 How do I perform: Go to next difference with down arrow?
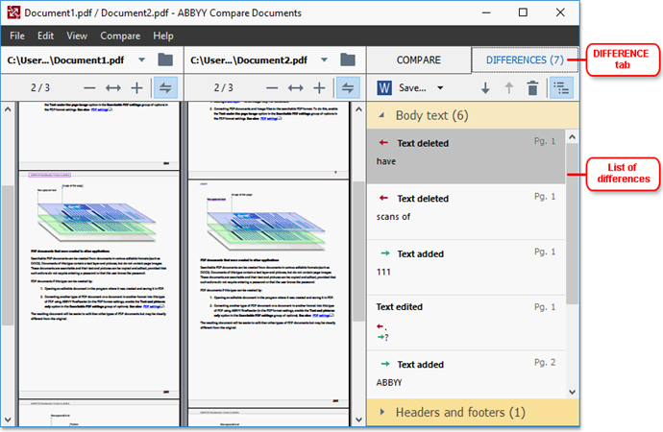pyautogui.click(x=485, y=88)
